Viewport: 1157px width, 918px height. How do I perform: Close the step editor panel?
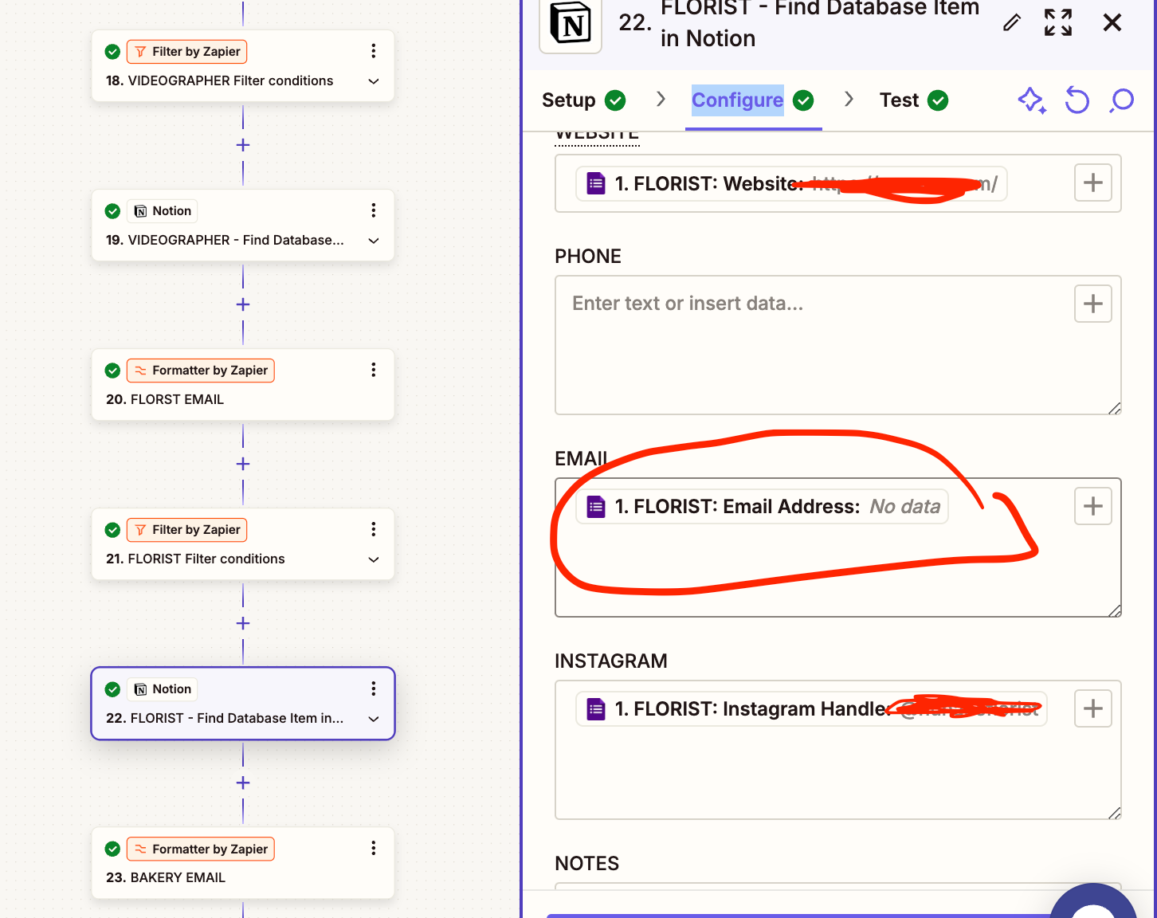point(1112,22)
